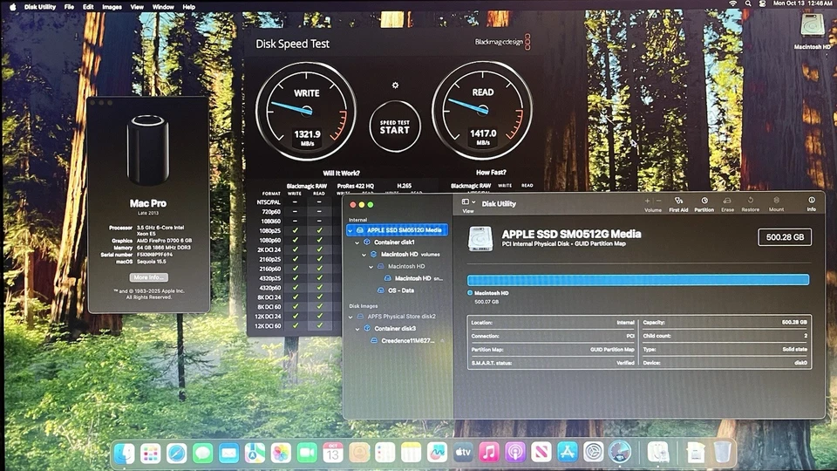Open Spotlight search in menu bar

[x=748, y=3]
